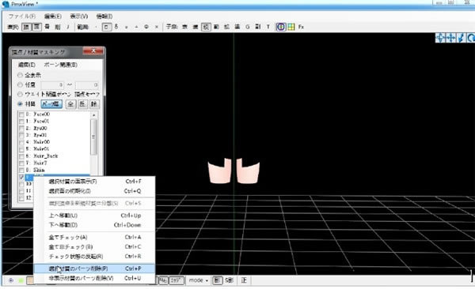Click the 動 (move) toolbar button
475x289 pixels.
(216, 27)
